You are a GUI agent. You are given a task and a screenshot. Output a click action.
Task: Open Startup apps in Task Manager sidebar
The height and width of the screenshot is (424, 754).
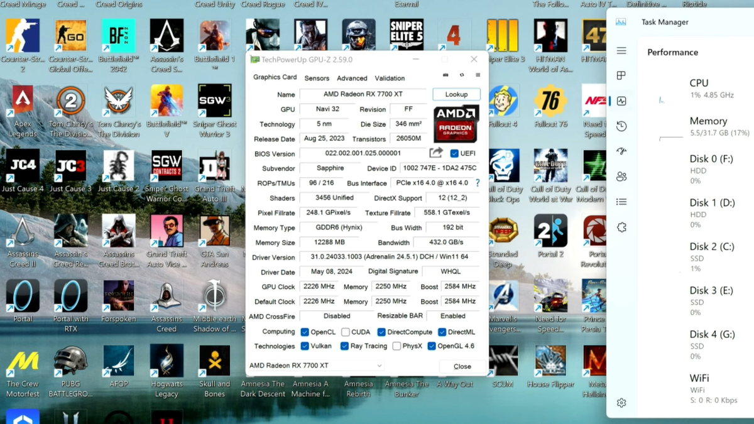(x=621, y=151)
